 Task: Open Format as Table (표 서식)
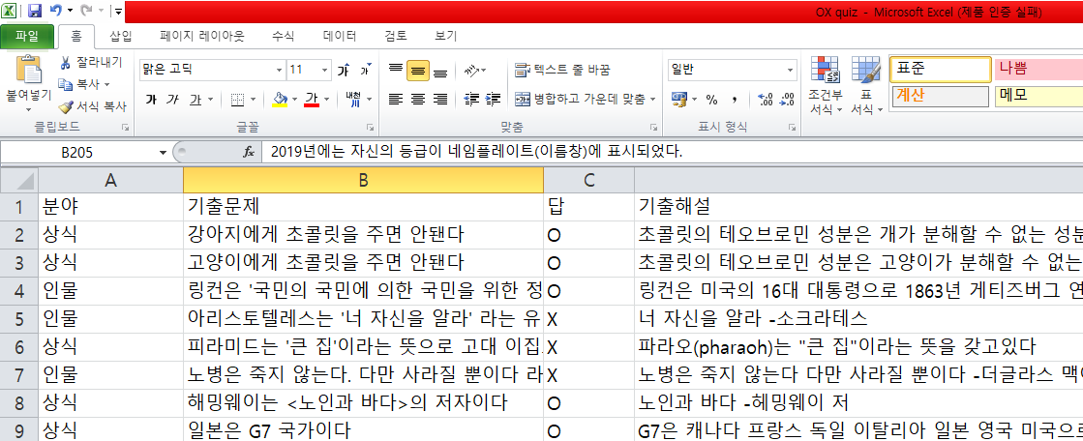[x=866, y=85]
